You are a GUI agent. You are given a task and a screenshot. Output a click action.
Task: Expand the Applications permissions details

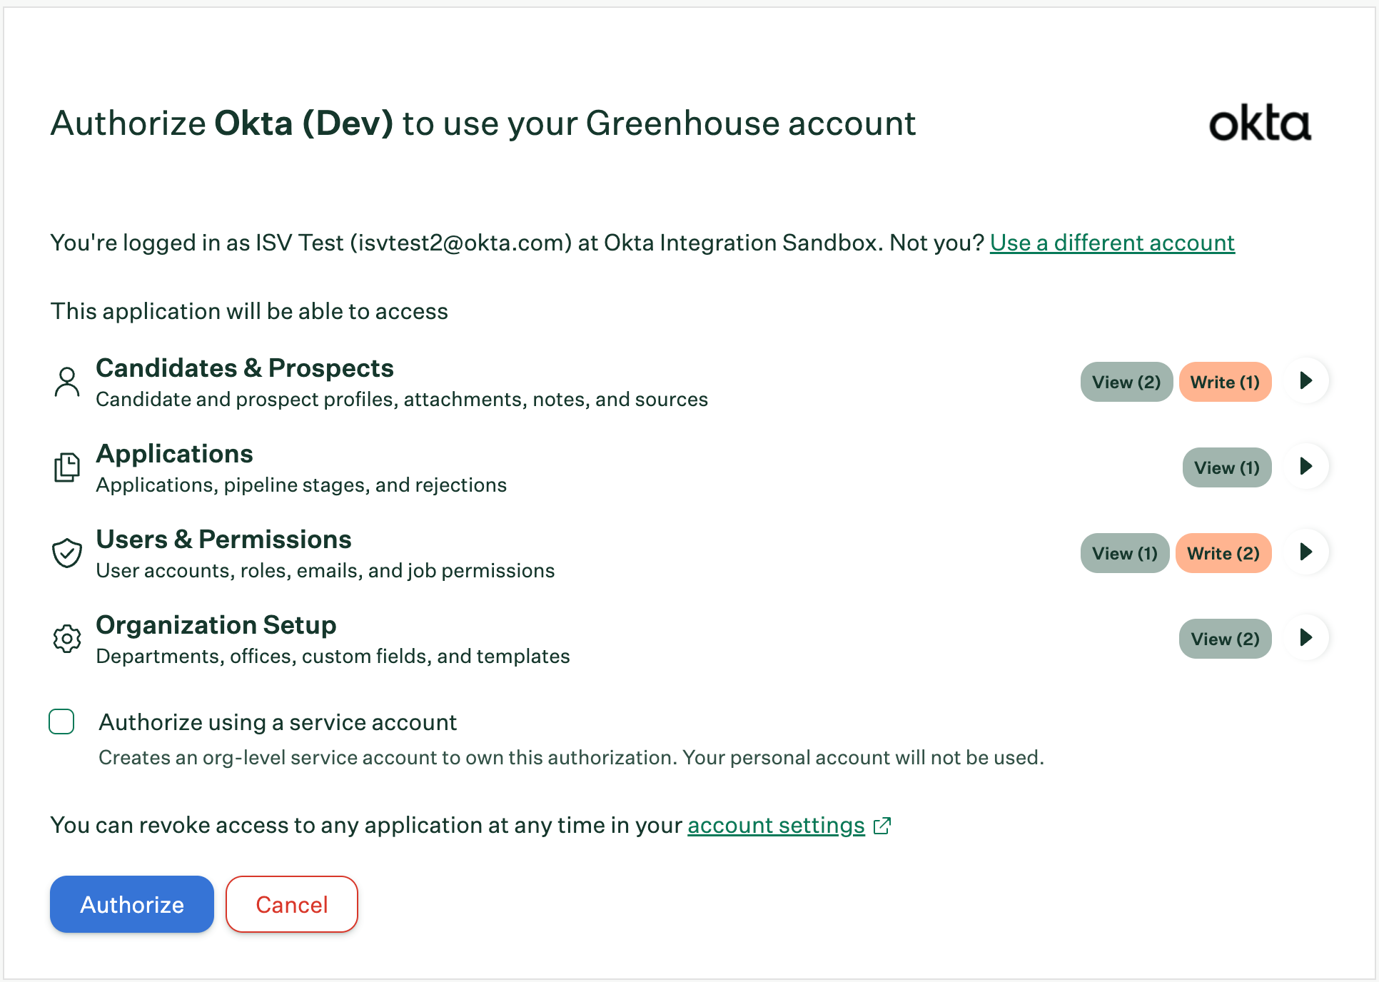pyautogui.click(x=1306, y=466)
